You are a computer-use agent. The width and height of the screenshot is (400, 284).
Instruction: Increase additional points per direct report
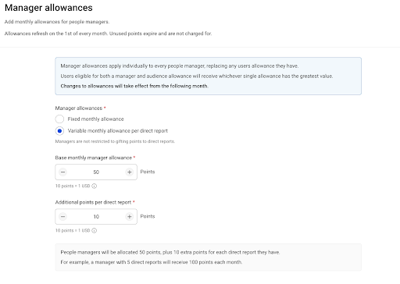(130, 216)
